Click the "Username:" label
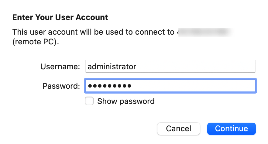 coord(60,67)
